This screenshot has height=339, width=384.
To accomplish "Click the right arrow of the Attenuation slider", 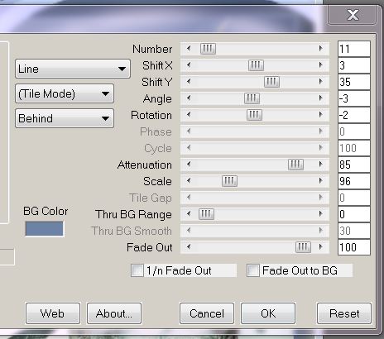I will click(x=320, y=165).
